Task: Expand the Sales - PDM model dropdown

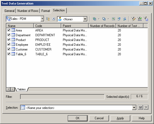Action: [42, 19]
